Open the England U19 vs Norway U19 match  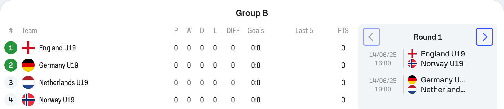(x=428, y=59)
